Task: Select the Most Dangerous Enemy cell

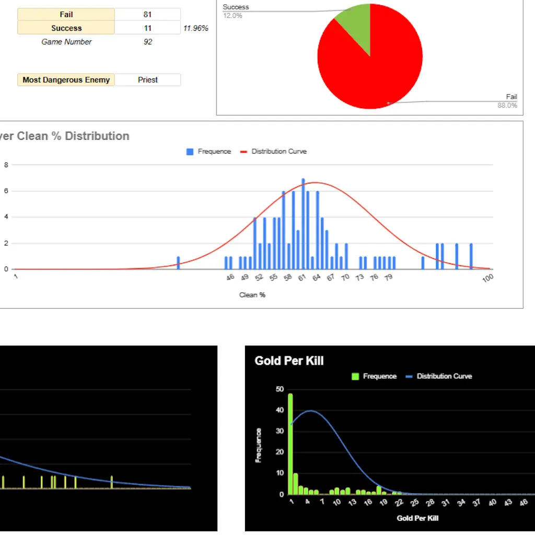Action: pyautogui.click(x=66, y=80)
